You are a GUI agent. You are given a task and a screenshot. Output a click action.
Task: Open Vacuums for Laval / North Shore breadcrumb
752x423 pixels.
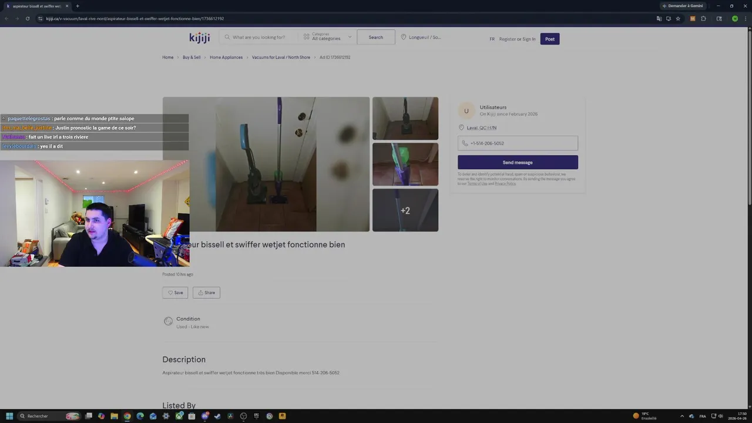[x=281, y=58]
